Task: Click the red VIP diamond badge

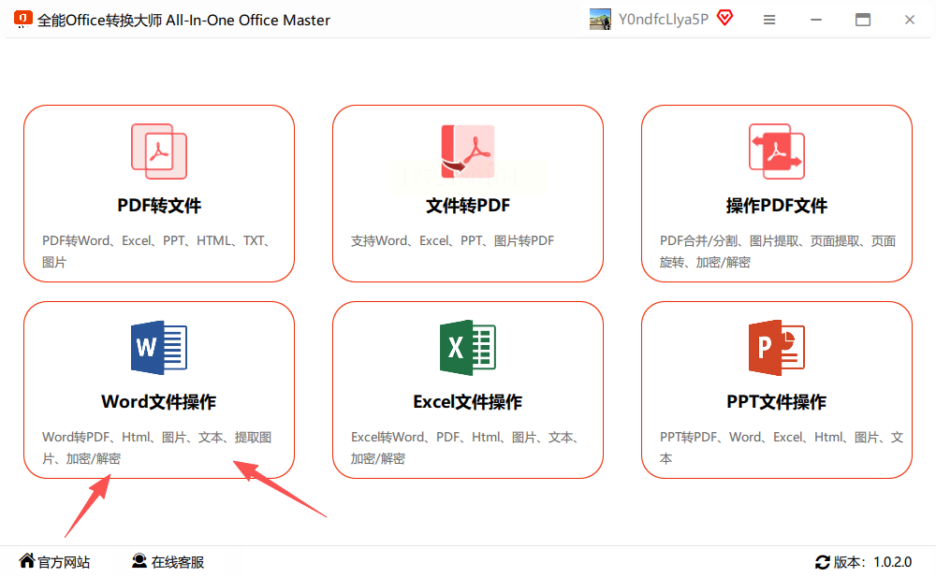Action: pos(725,18)
